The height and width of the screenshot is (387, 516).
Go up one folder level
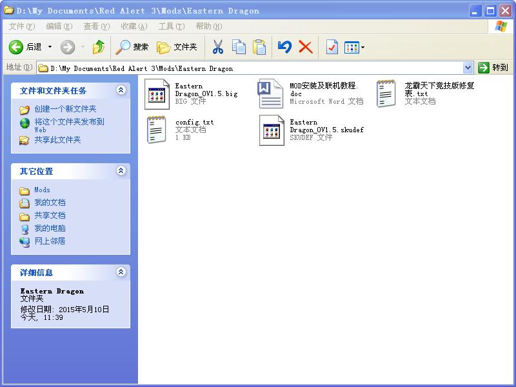[x=99, y=47]
